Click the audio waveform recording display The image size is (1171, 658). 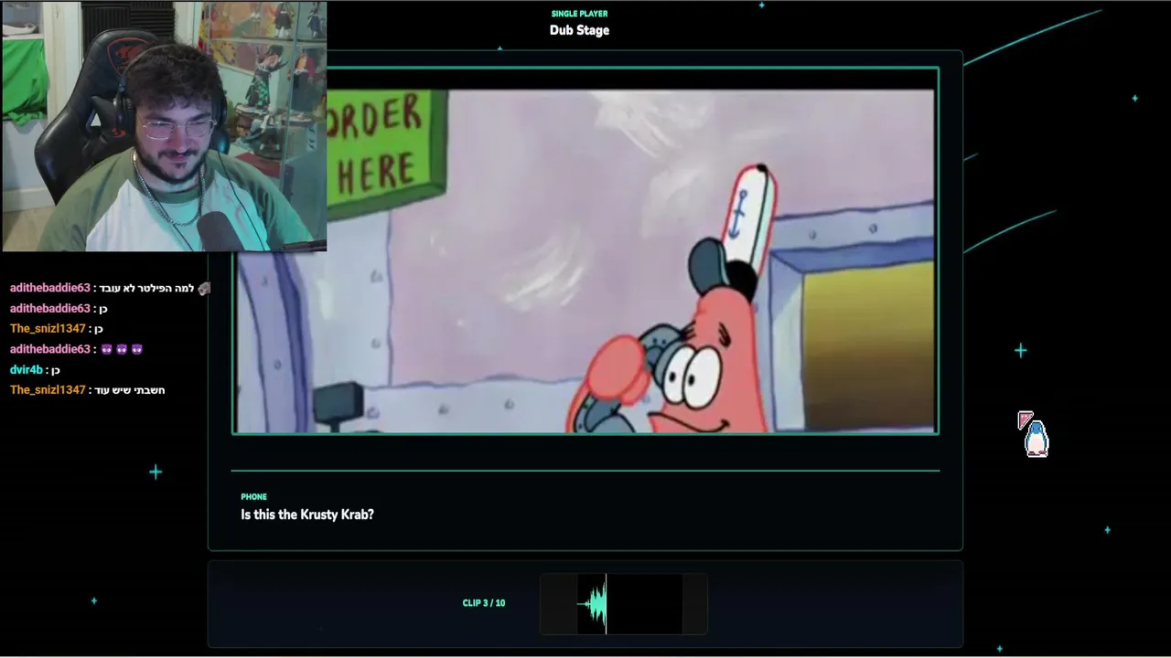624,603
